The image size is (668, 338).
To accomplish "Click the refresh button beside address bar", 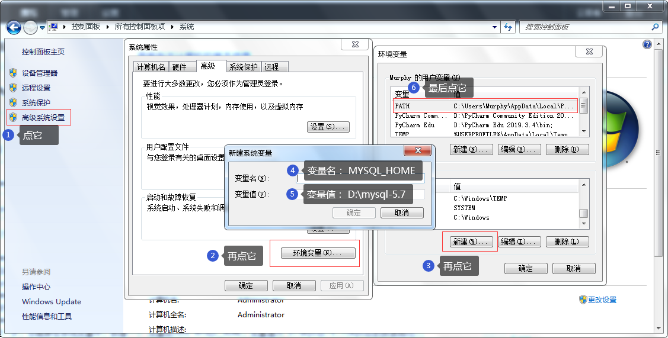I will (508, 27).
